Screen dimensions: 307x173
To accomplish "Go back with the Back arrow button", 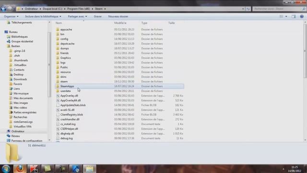I will pyautogui.click(x=3, y=9).
